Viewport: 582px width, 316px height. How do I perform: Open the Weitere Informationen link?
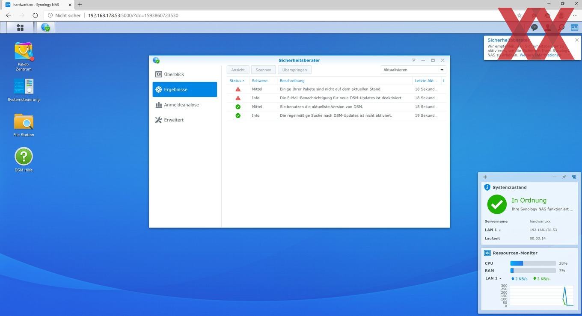pos(540,55)
